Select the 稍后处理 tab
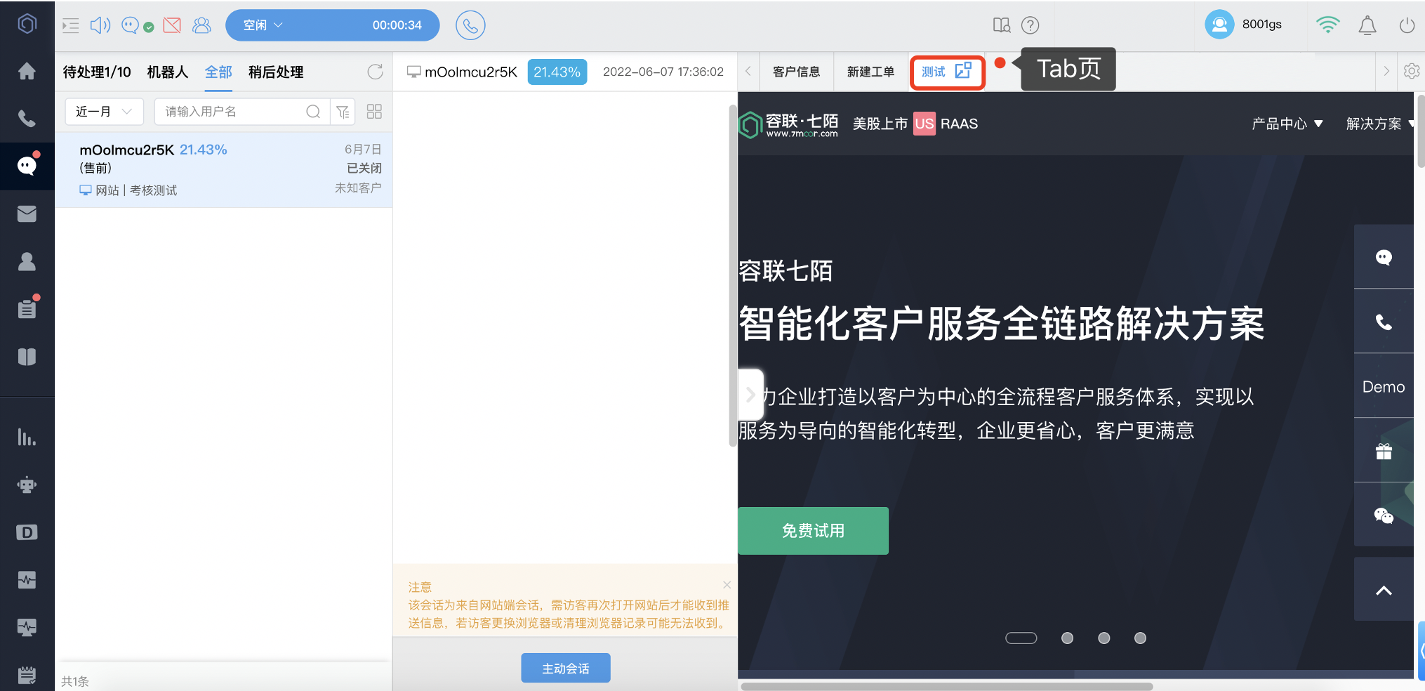The width and height of the screenshot is (1425, 691). click(276, 72)
